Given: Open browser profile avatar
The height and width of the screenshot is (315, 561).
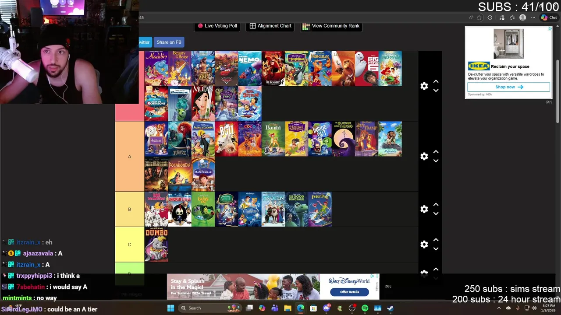Looking at the screenshot, I should coord(522,17).
